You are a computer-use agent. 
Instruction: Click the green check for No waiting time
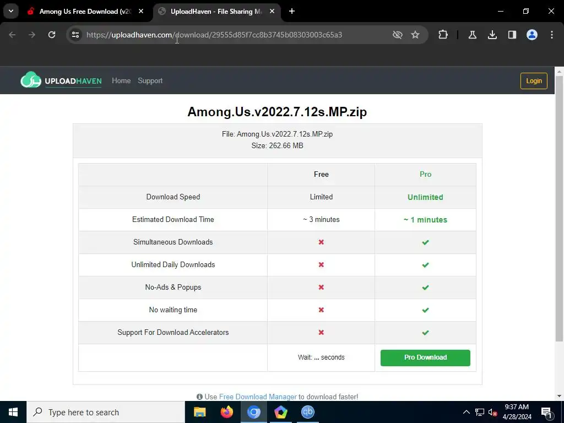tap(425, 310)
